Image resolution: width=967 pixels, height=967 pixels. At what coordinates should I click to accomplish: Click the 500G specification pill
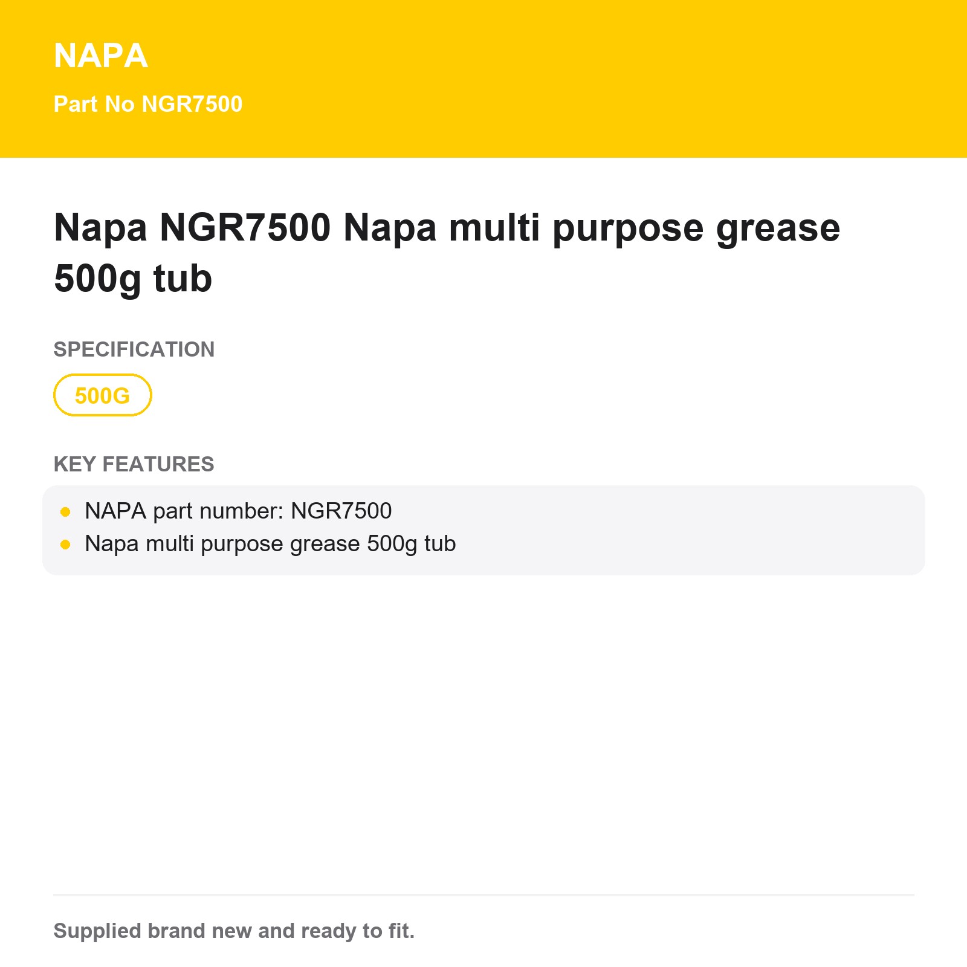pyautogui.click(x=103, y=395)
